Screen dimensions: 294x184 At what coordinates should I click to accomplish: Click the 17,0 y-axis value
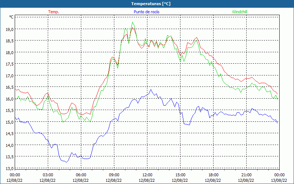(x=10, y=76)
